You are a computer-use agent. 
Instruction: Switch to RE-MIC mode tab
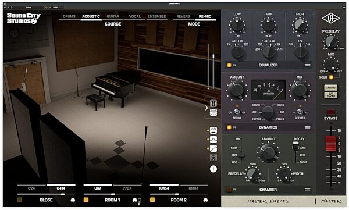point(205,16)
